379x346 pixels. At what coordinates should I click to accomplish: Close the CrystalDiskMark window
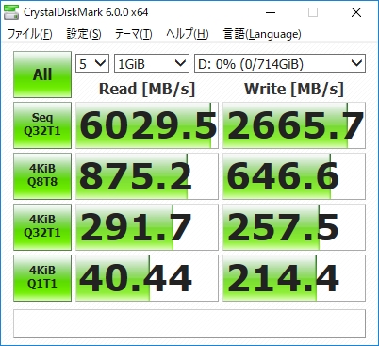(x=356, y=12)
